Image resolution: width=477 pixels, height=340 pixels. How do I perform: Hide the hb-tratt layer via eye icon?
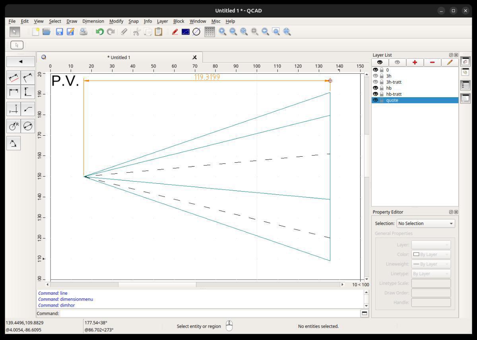point(375,94)
